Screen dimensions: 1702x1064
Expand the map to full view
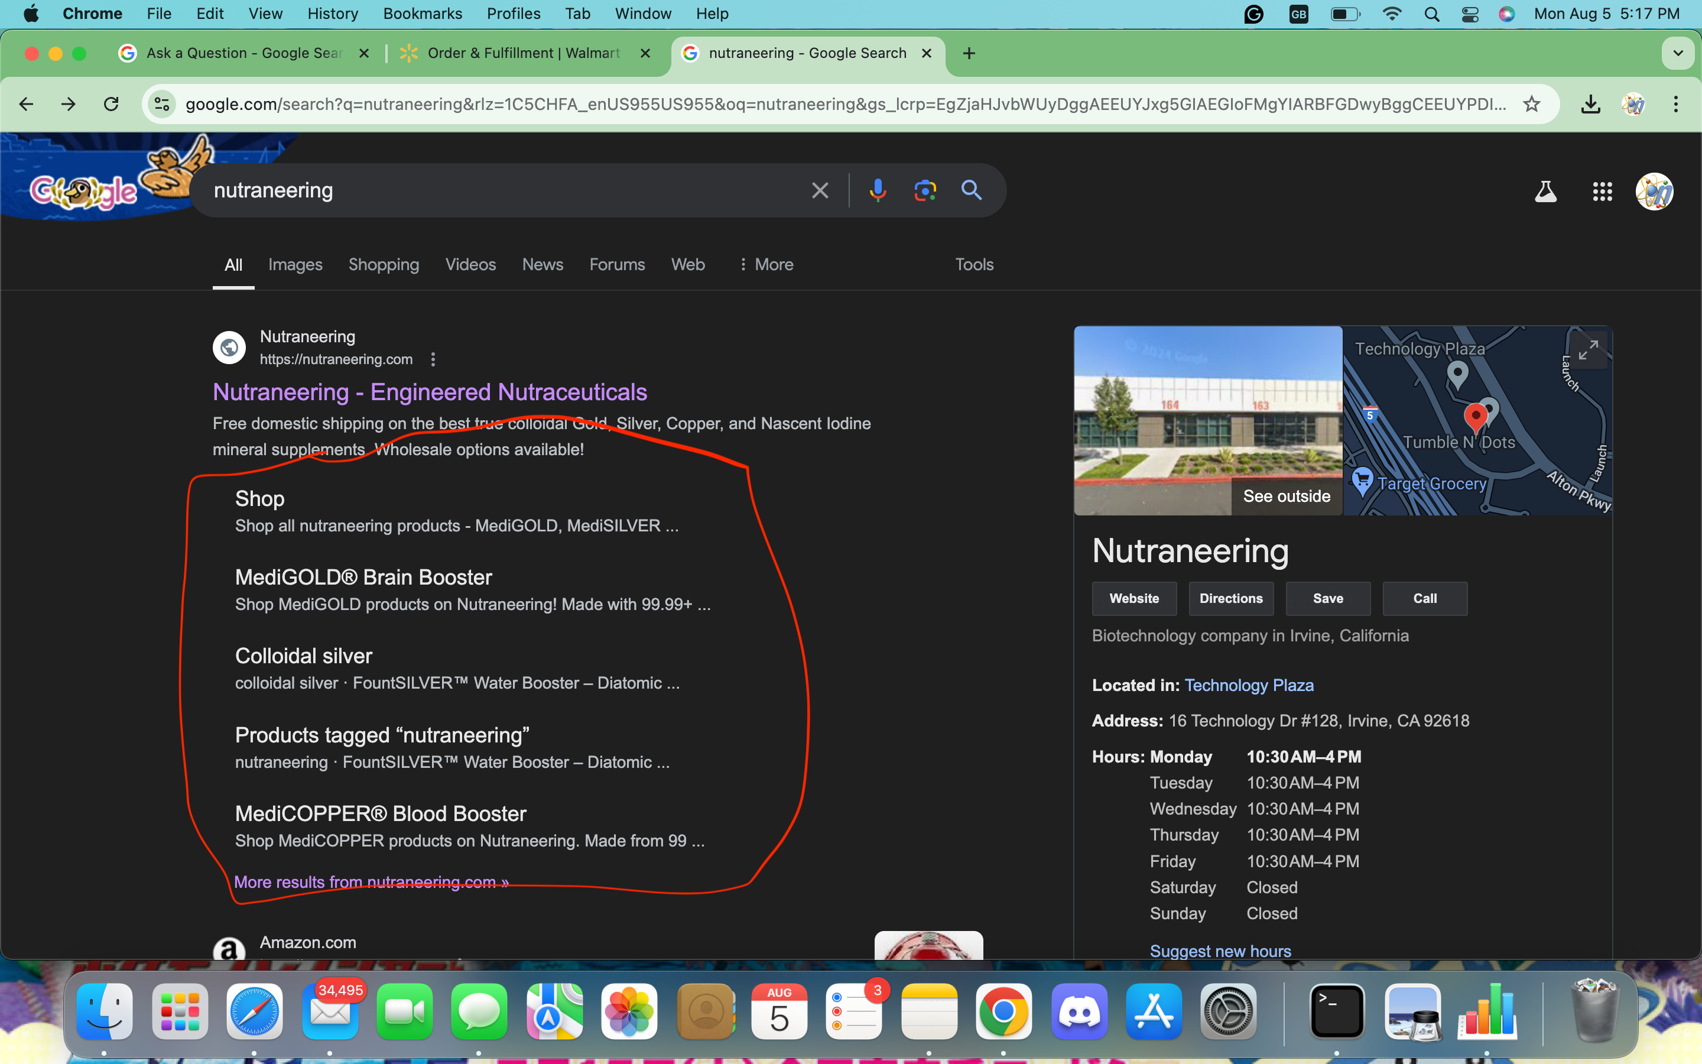[1588, 350]
